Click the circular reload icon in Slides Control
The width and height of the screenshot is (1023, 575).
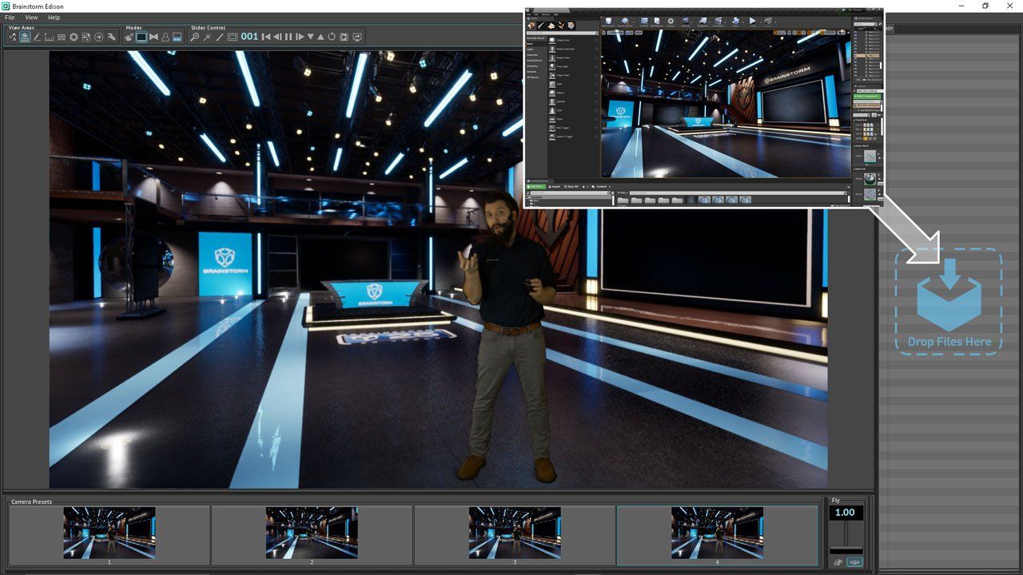coord(332,37)
